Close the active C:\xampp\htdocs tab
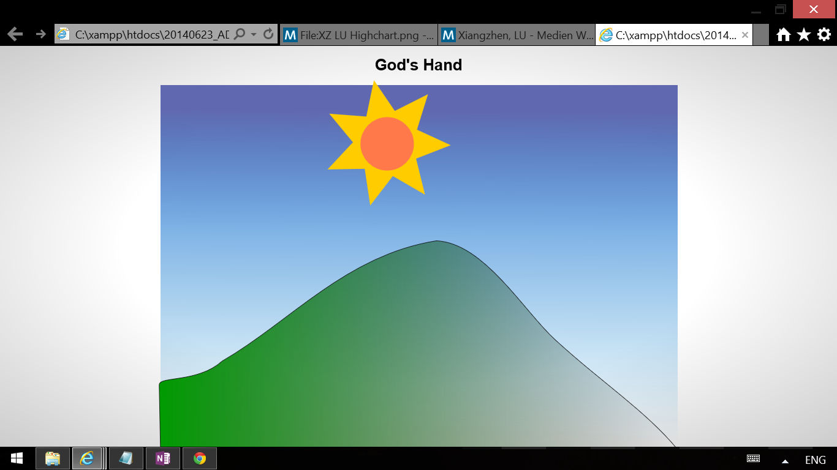This screenshot has width=837, height=470. pyautogui.click(x=745, y=35)
